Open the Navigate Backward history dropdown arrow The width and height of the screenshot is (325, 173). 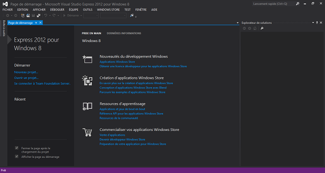pyautogui.click(x=12, y=16)
